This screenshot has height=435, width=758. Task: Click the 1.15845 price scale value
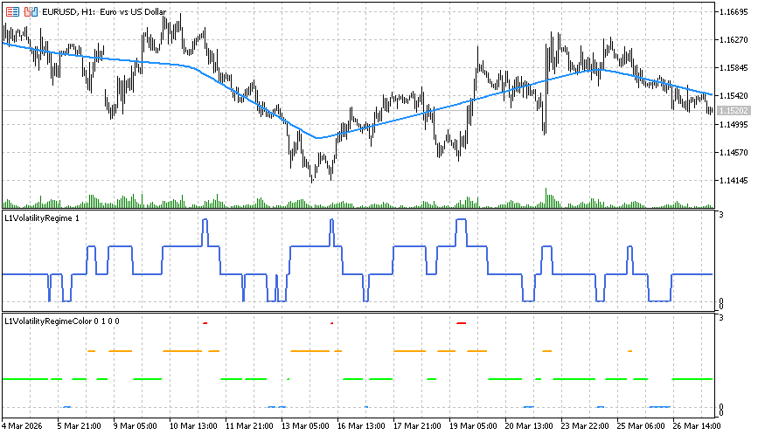click(x=734, y=67)
